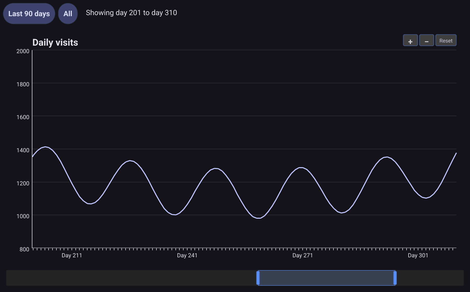Click the minus zoom-out button

[x=426, y=40]
